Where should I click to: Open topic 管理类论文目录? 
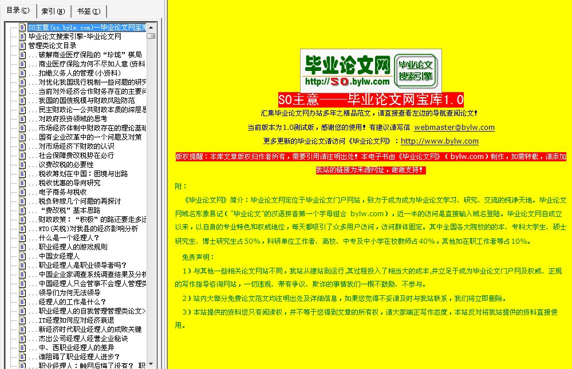pos(53,46)
